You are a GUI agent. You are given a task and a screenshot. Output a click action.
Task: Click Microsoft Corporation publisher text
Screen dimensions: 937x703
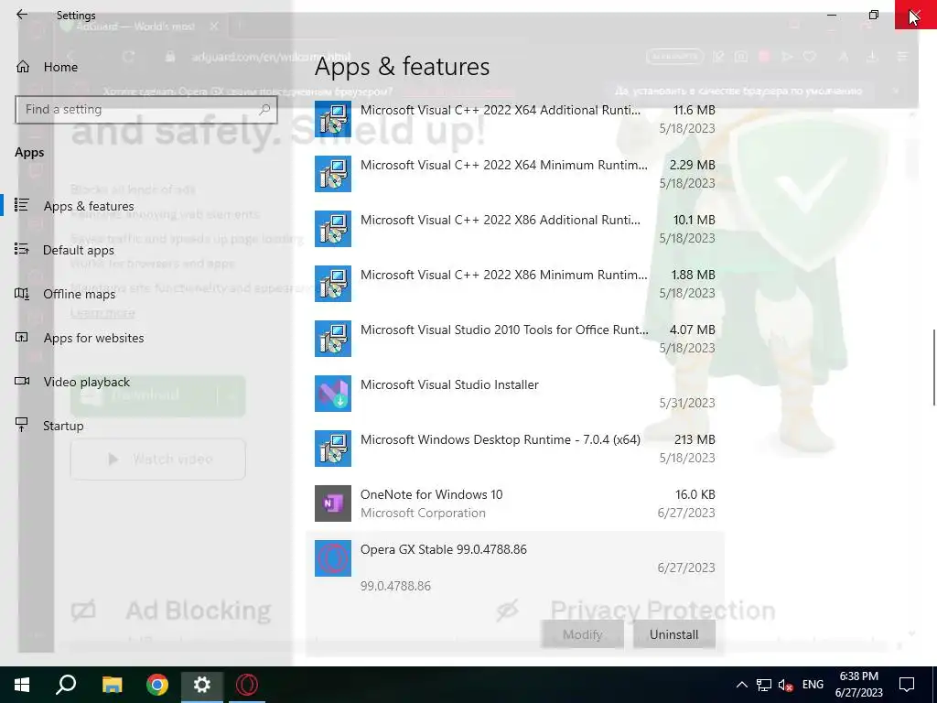tap(423, 513)
